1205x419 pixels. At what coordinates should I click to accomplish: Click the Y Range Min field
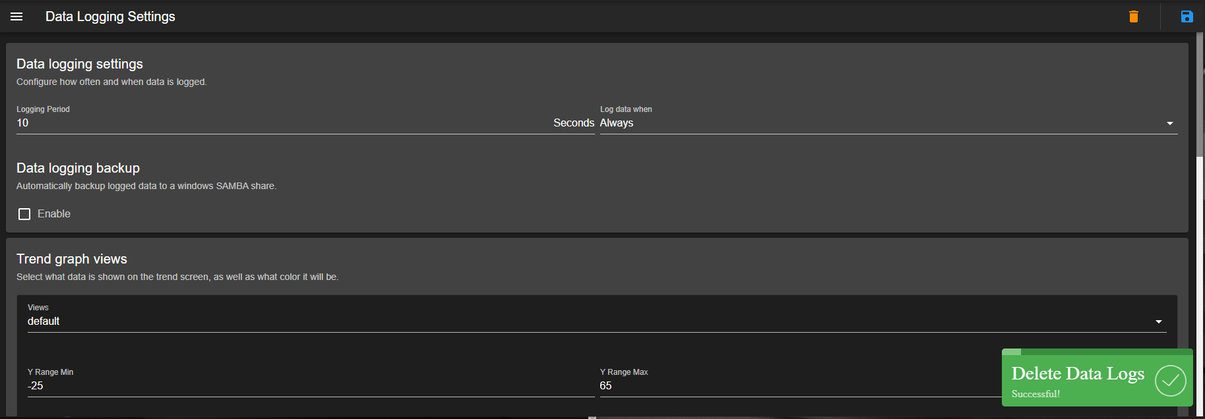[x=311, y=385]
